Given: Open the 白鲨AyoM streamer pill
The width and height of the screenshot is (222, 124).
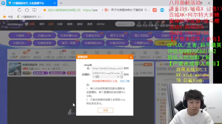Looking at the screenshot, I should 44,36.
